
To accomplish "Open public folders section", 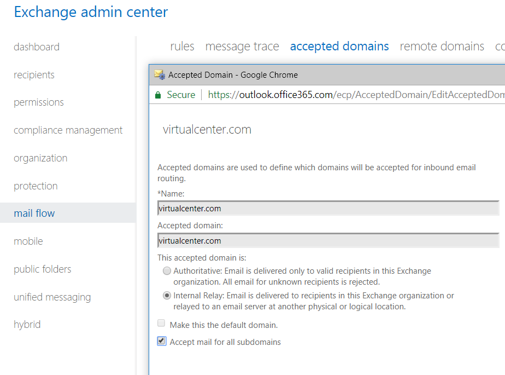I will [x=42, y=269].
